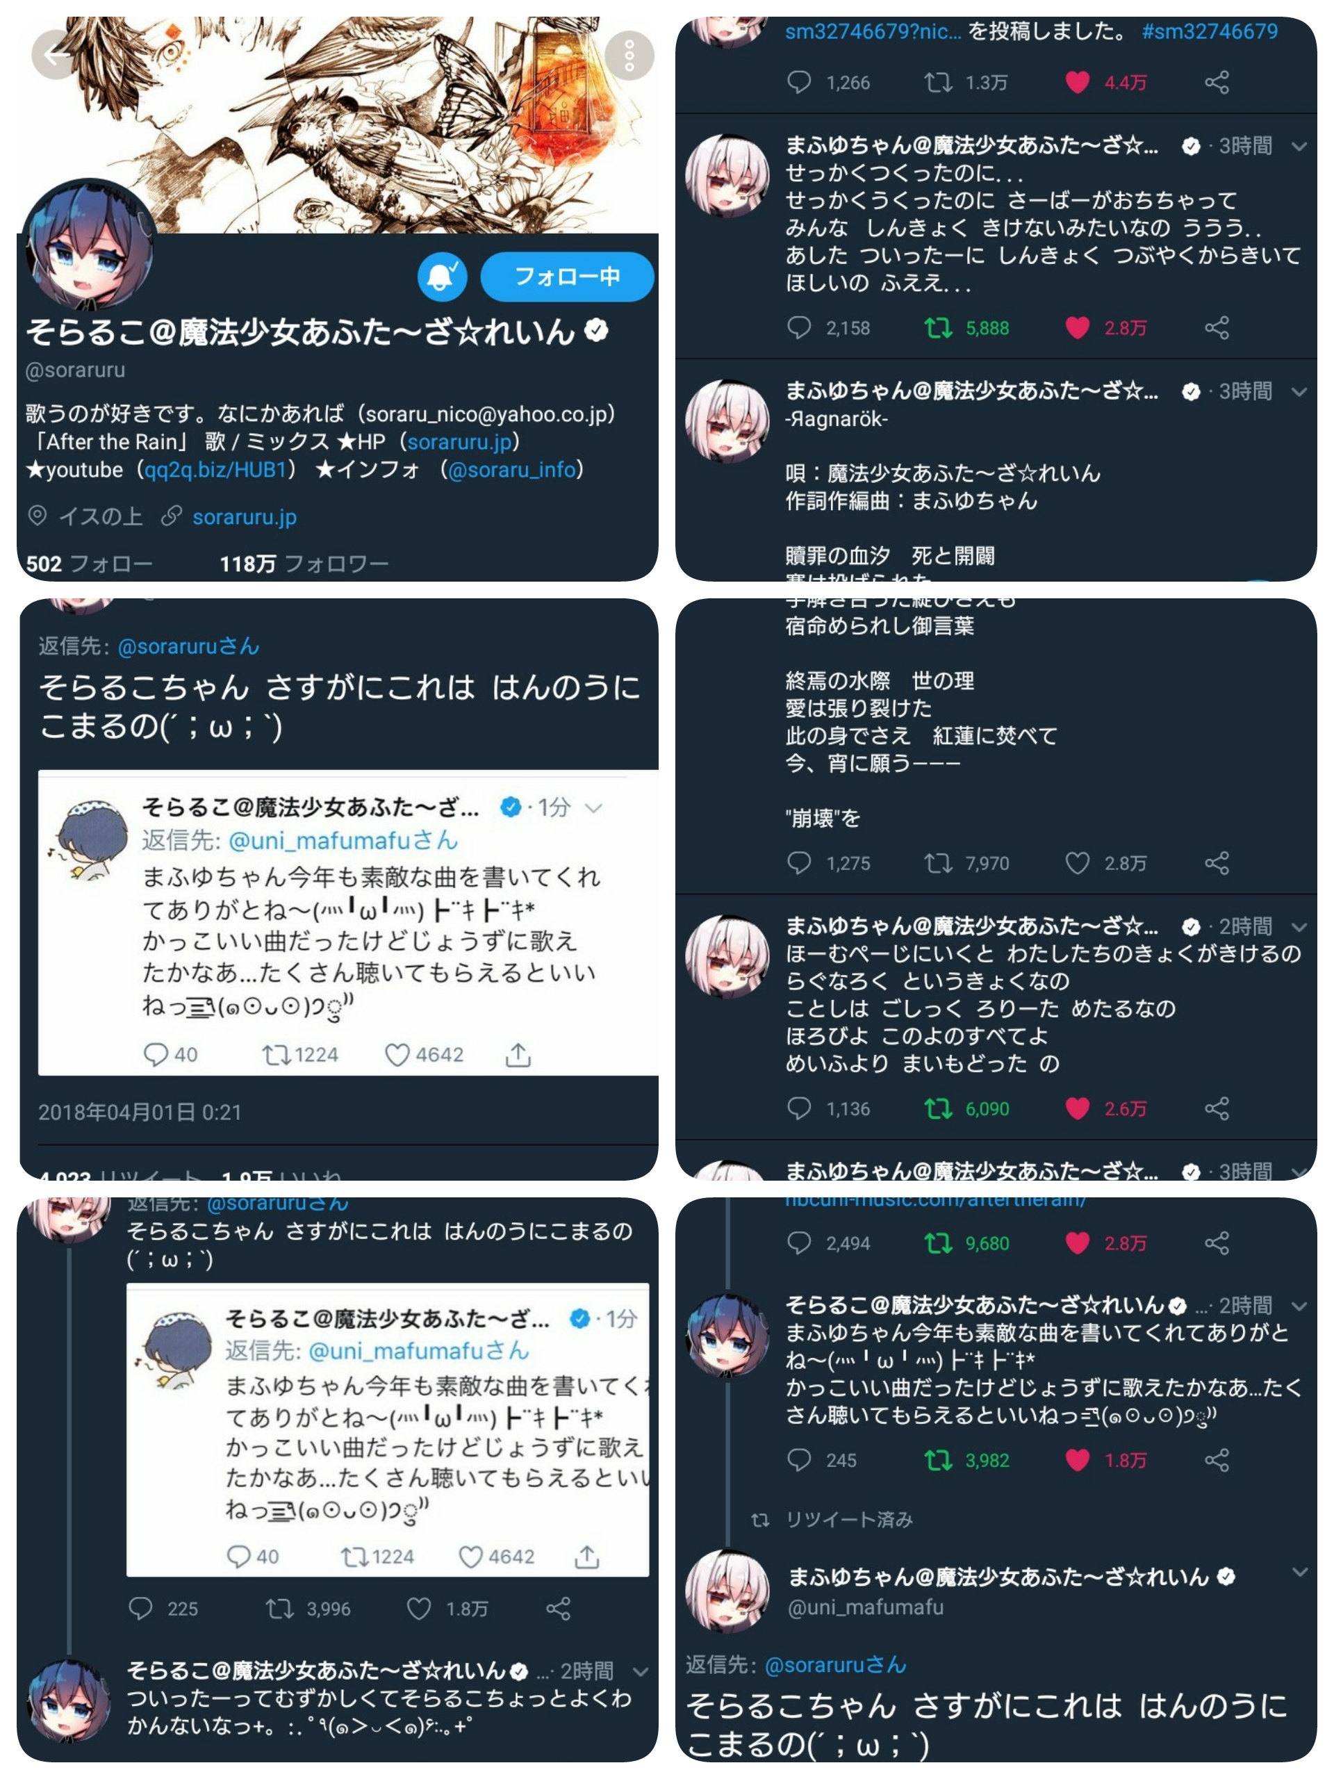1334x1779 pixels.
Task: Share the tweet with 1,275 replies
Action: pos(1217,863)
